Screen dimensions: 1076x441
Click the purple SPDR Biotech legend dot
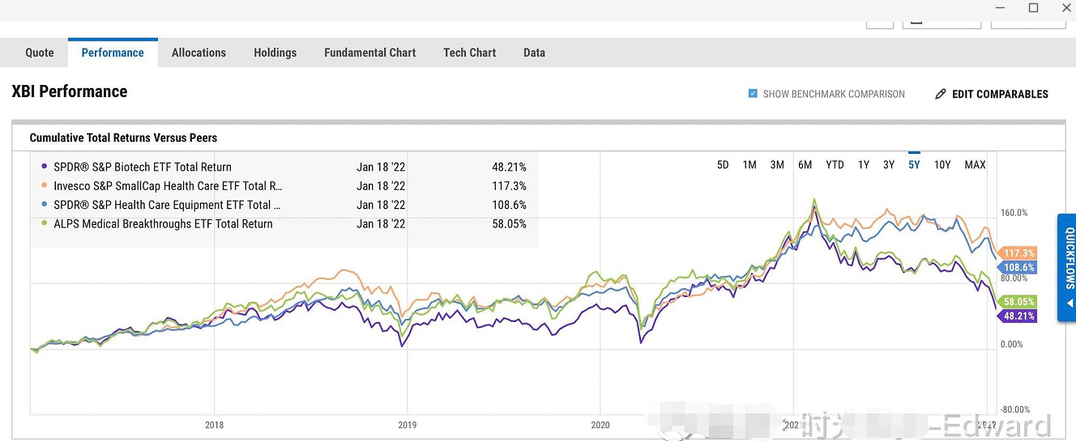(44, 167)
